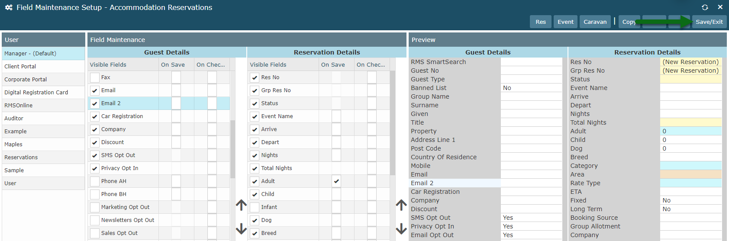Open the Caravan field layout
Viewport: 729px width, 241px height.
point(595,22)
